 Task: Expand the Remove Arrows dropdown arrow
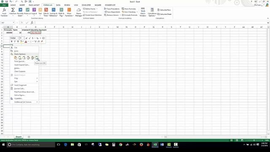[x=120, y=15]
